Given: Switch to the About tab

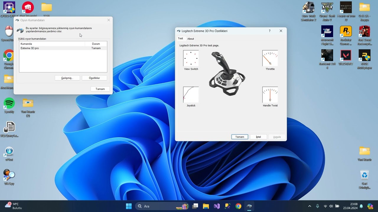Looking at the screenshot, I should coord(191,39).
